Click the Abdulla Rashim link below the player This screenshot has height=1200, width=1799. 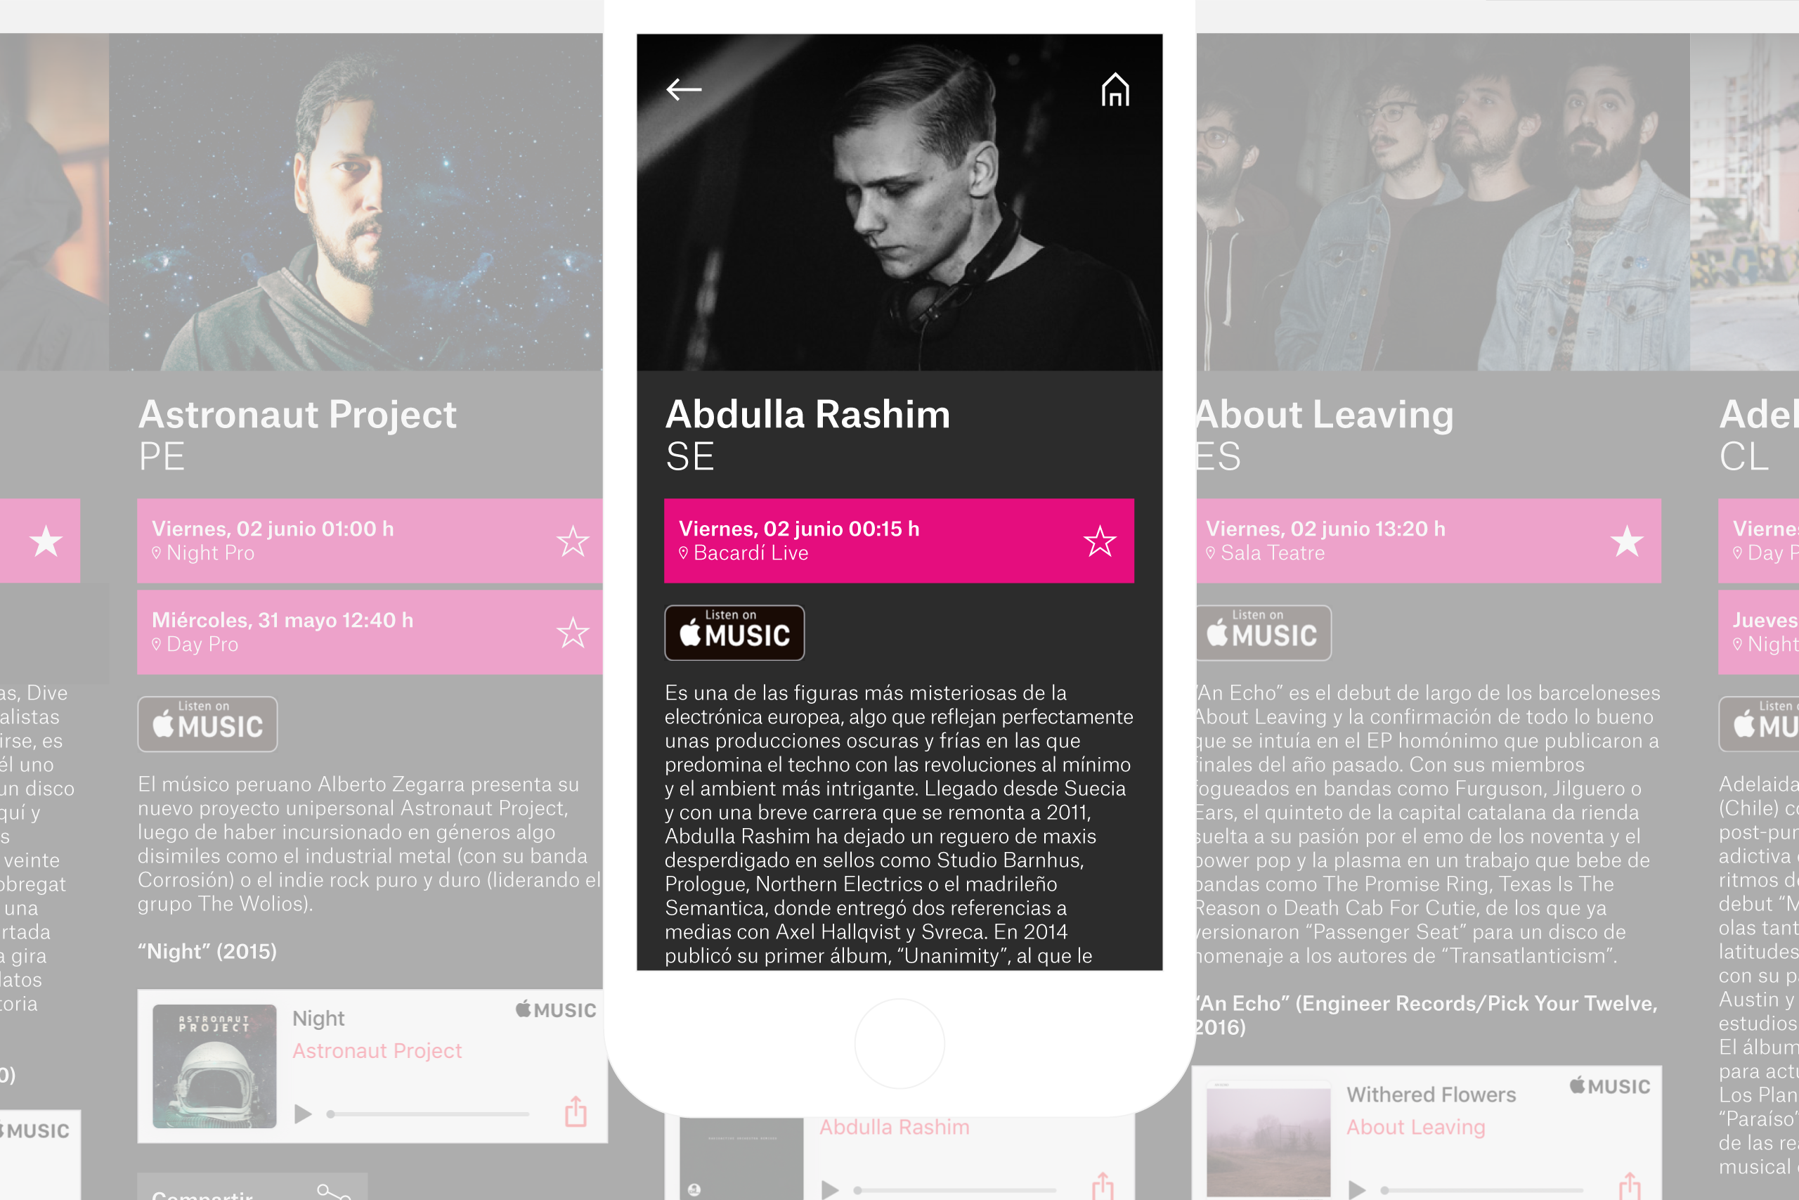[895, 1126]
